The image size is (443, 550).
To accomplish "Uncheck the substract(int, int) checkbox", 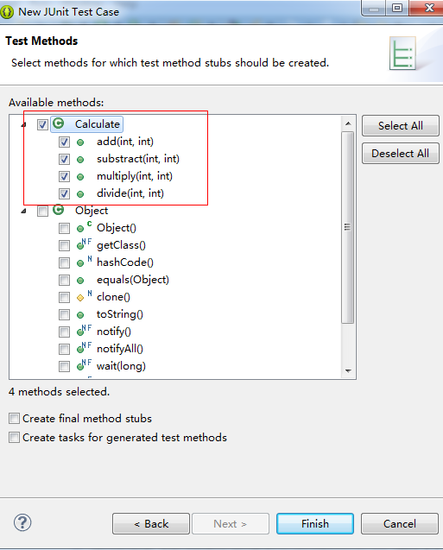I will (x=64, y=159).
